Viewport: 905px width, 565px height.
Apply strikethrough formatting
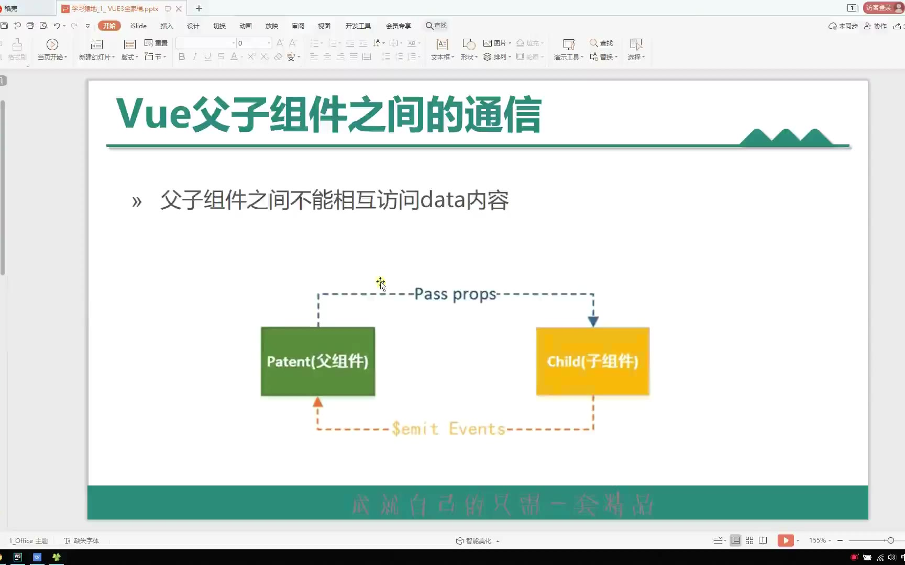point(221,56)
